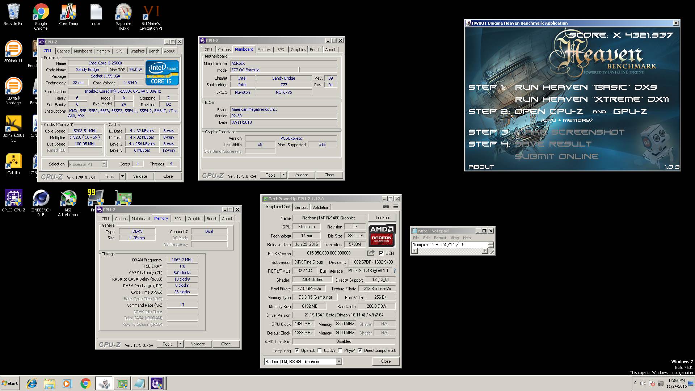The height and width of the screenshot is (391, 695).
Task: Open the Validation tab in GPU-Z
Action: point(321,207)
